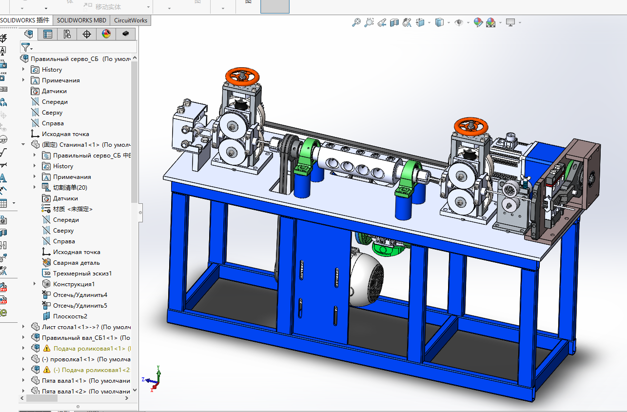Click the 移动实体 toolbar icon
Screen dimensions: 627x412
[102, 7]
